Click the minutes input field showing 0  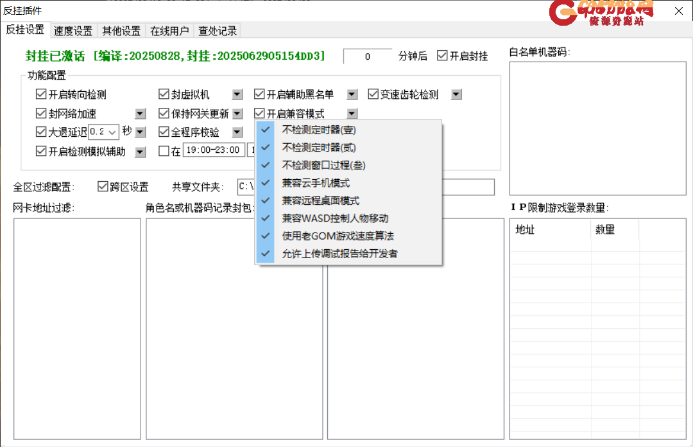[x=367, y=57]
